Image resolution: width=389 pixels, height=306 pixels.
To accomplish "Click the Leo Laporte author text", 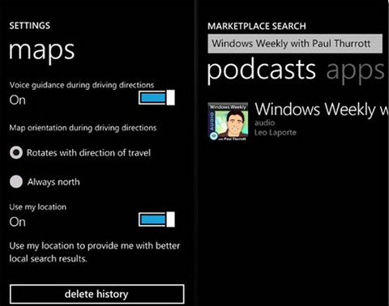I will (276, 133).
